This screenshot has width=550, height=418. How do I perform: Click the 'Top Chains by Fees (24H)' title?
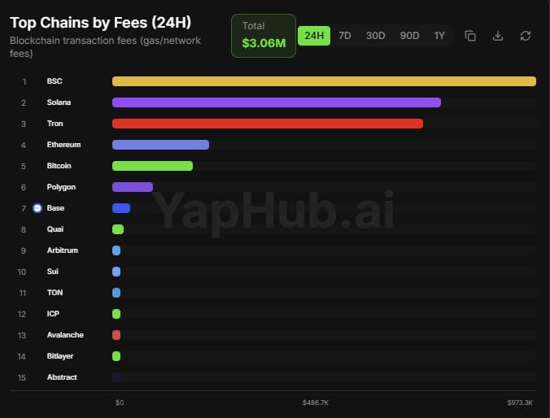101,23
